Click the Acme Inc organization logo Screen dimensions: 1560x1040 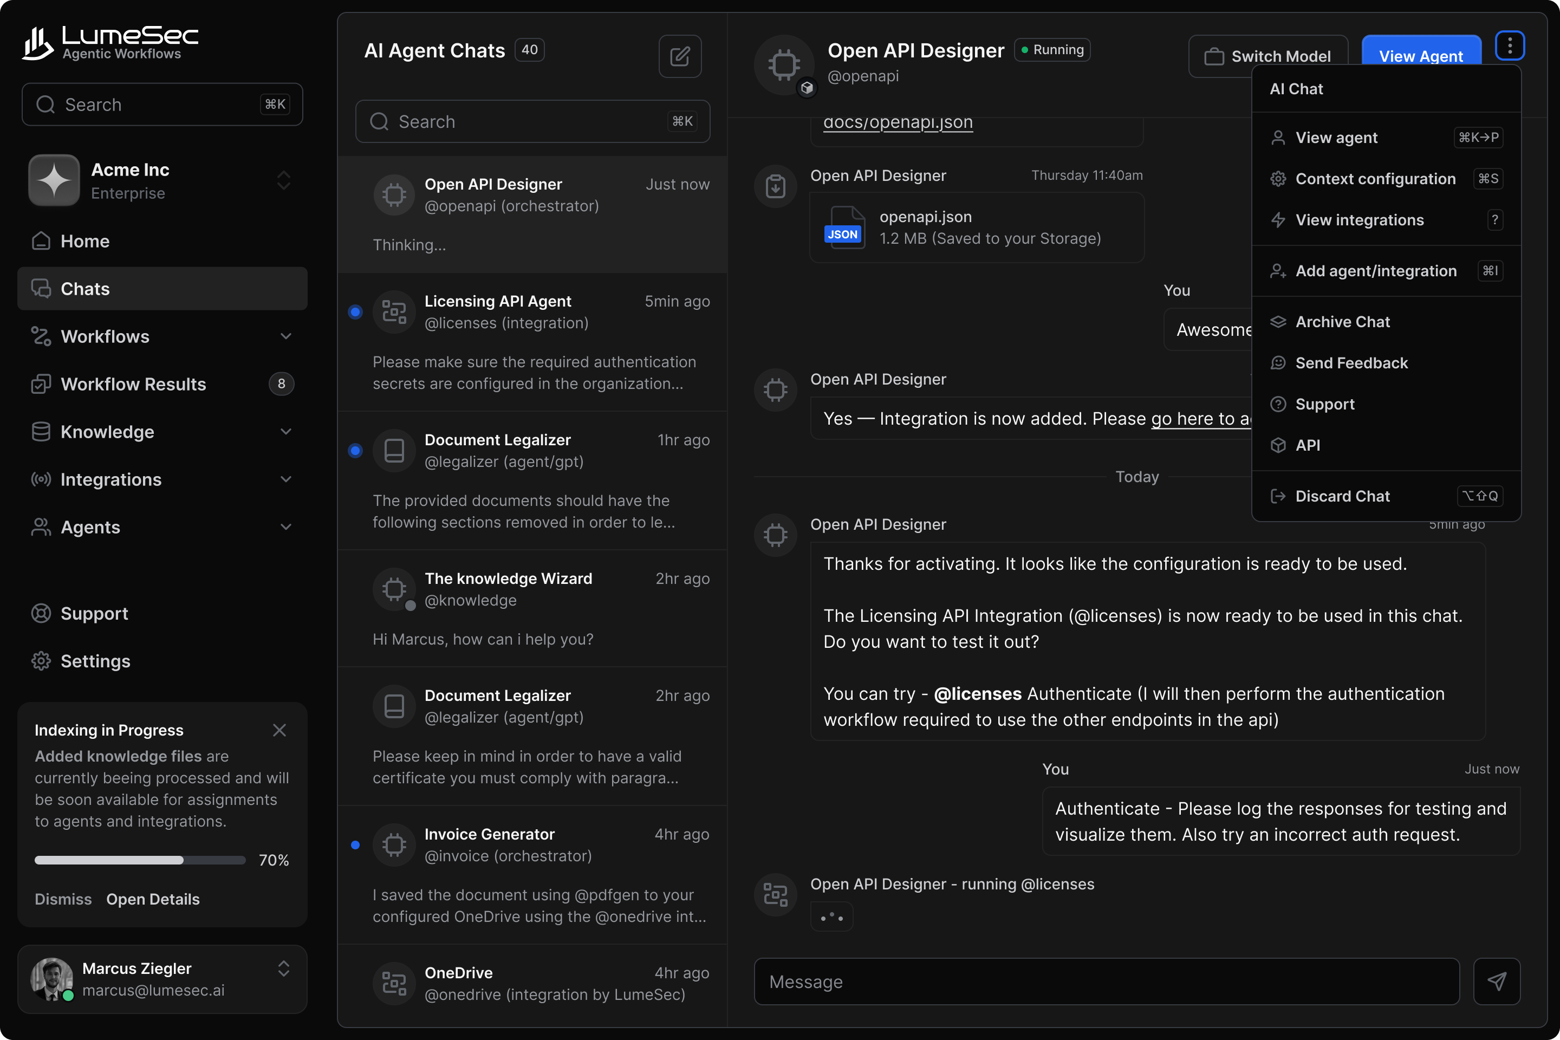click(54, 180)
